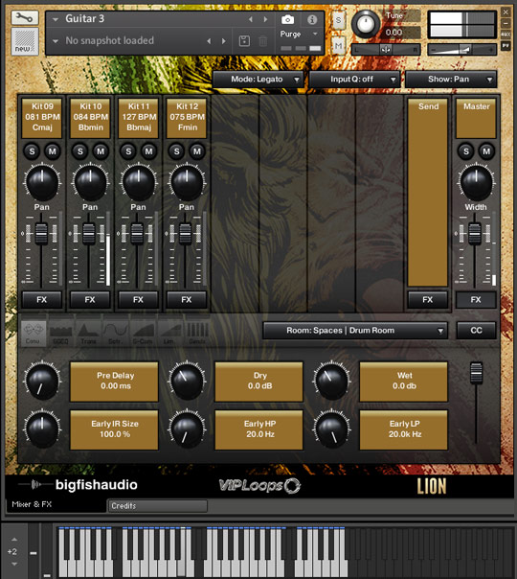The height and width of the screenshot is (579, 517).
Task: Open the Mode: Legato dropdown
Action: (258, 79)
